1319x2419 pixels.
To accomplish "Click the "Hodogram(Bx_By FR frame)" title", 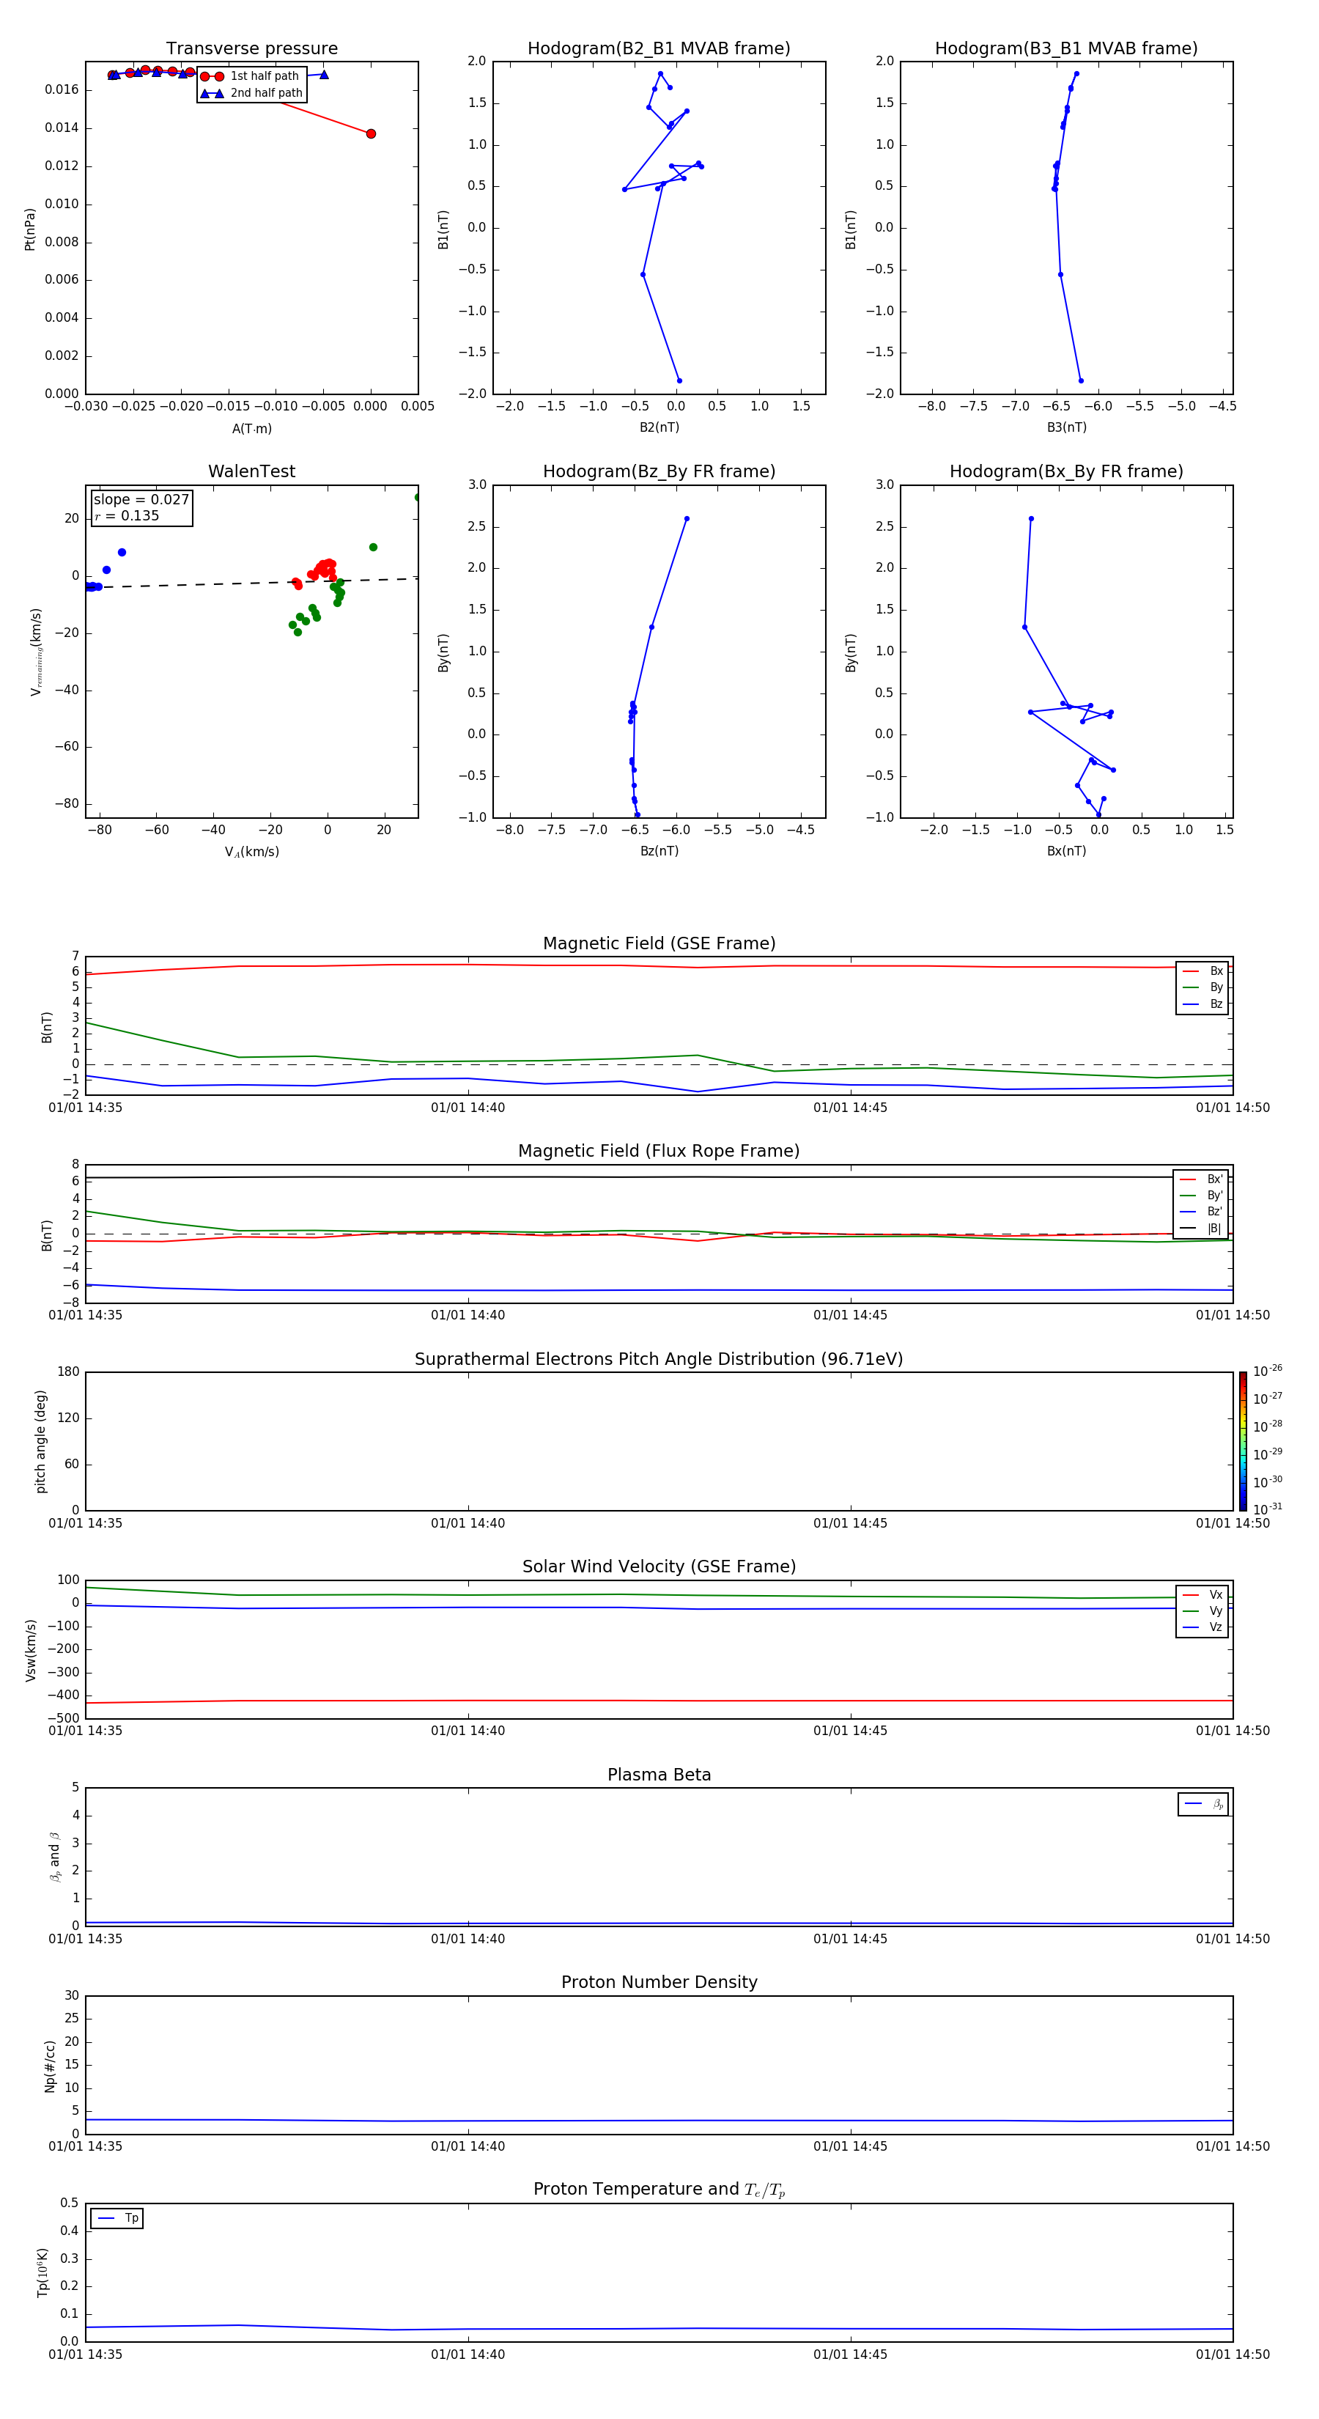I will [1066, 471].
